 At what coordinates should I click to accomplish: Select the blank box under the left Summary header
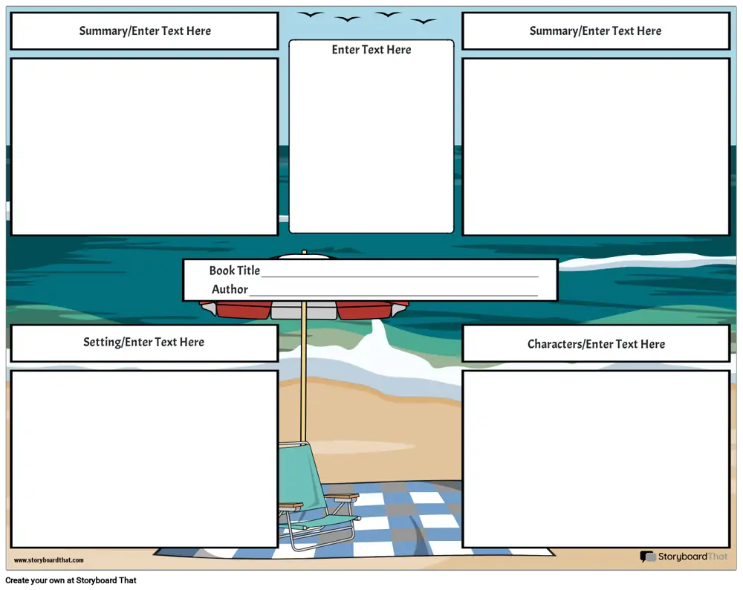coord(144,146)
